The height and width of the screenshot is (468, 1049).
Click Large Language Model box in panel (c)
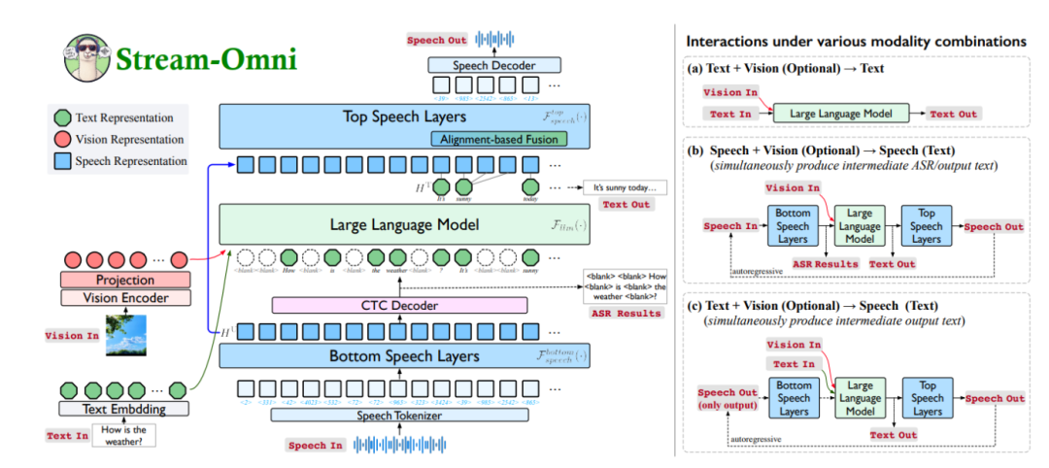click(x=861, y=398)
